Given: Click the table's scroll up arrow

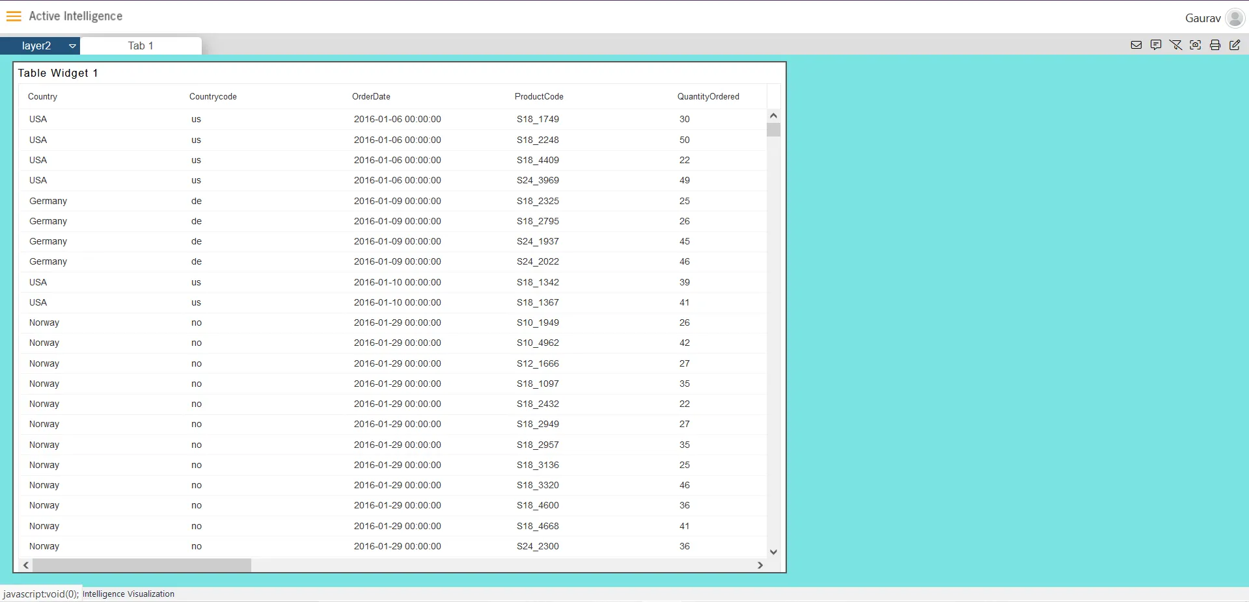Looking at the screenshot, I should pos(773,116).
